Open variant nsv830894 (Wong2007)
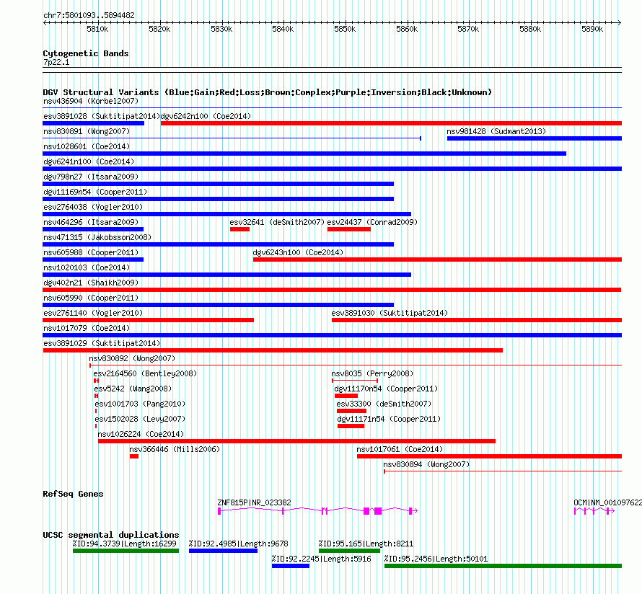 pyautogui.click(x=426, y=464)
